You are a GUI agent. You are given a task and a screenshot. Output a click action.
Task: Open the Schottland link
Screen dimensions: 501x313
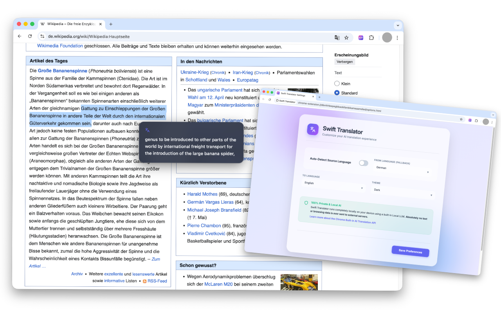point(196,80)
